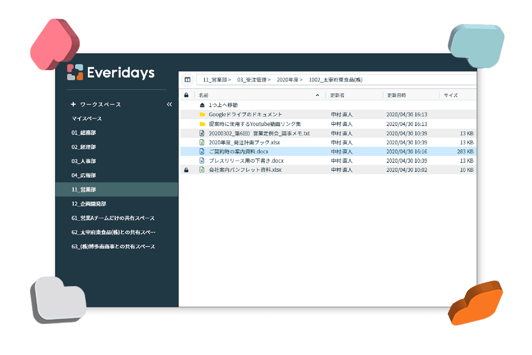Click the Everidays logo icon
The height and width of the screenshot is (355, 532).
[x=75, y=72]
